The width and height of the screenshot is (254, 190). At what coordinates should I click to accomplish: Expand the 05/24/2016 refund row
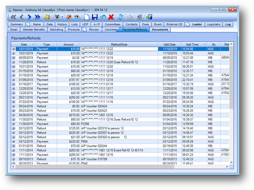[x=13, y=106]
